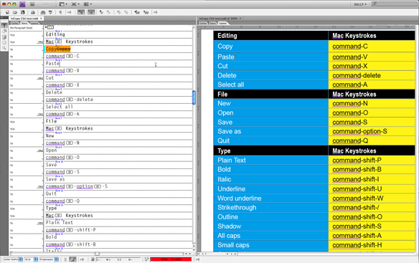Click the red overset copyfit progress bar
Viewport: 419px width, 263px height.
(x=171, y=259)
